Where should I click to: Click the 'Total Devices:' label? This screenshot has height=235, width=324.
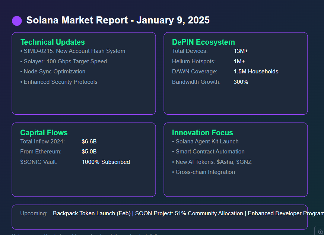tap(190, 51)
